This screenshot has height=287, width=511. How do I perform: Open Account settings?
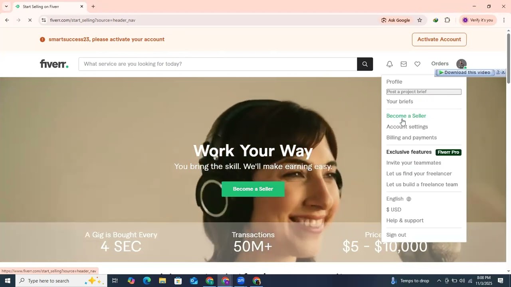pyautogui.click(x=407, y=127)
